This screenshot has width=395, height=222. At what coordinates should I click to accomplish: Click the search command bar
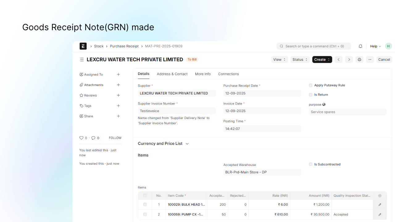click(x=314, y=46)
